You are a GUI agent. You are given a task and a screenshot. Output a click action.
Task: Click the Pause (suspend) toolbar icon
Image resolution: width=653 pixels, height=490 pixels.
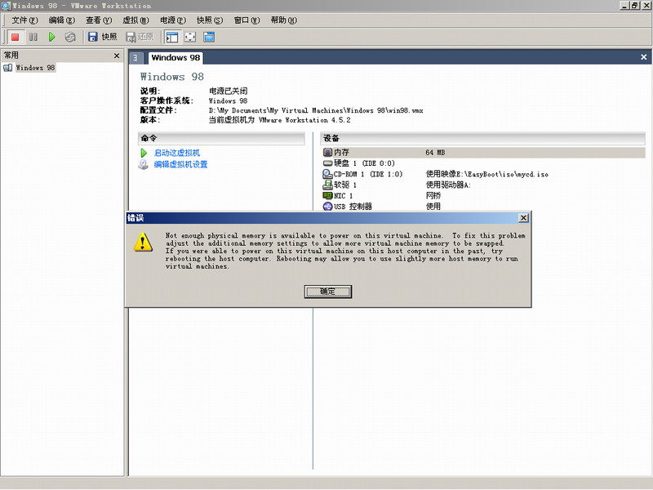pos(33,37)
